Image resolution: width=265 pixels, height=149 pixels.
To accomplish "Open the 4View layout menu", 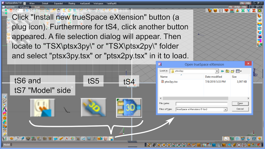I will pyautogui.click(x=32, y=3).
